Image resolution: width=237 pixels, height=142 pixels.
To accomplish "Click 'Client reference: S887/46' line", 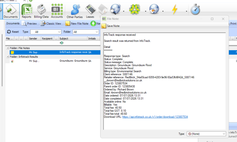I will pyautogui.click(x=118, y=74).
